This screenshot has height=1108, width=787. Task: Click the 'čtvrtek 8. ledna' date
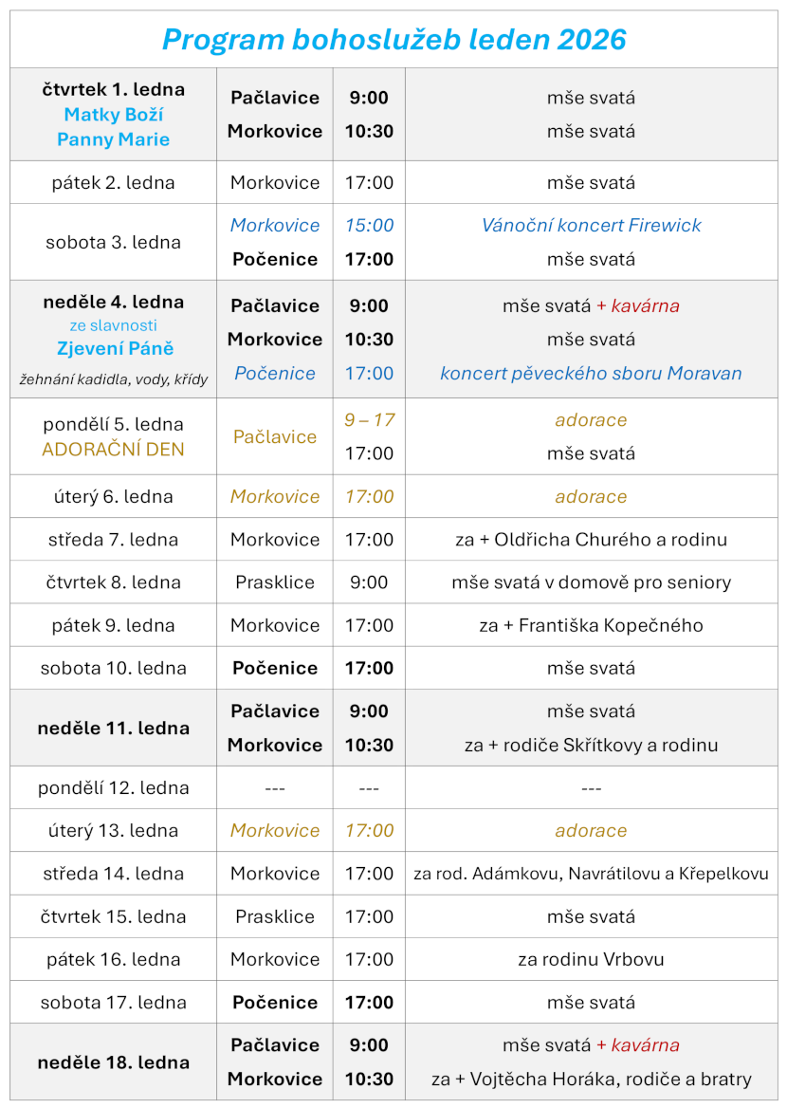point(113,582)
